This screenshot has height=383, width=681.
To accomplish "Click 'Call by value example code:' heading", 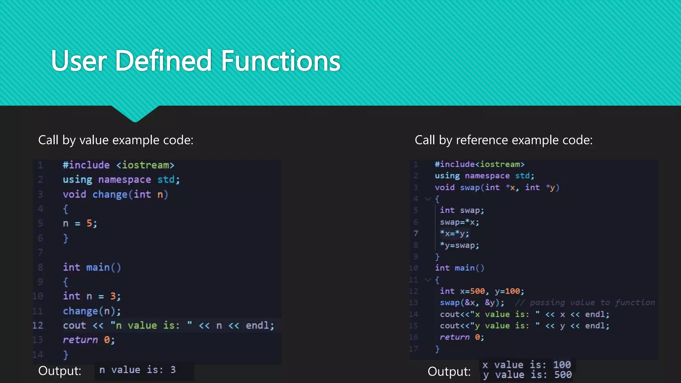I will tap(116, 140).
